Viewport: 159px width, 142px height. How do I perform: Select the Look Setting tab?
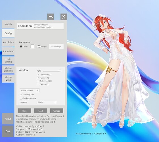8,60
